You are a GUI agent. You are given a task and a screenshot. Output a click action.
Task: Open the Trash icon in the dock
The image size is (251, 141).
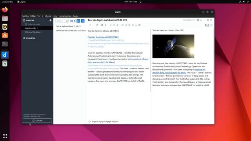(x=5, y=63)
